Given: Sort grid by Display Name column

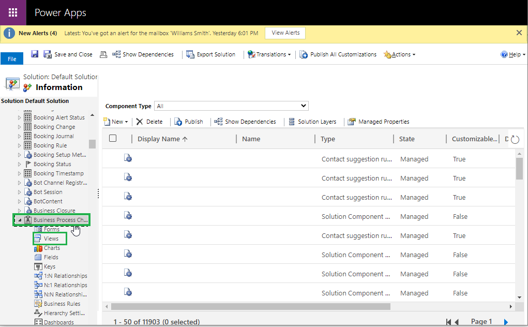Looking at the screenshot, I should (162, 139).
